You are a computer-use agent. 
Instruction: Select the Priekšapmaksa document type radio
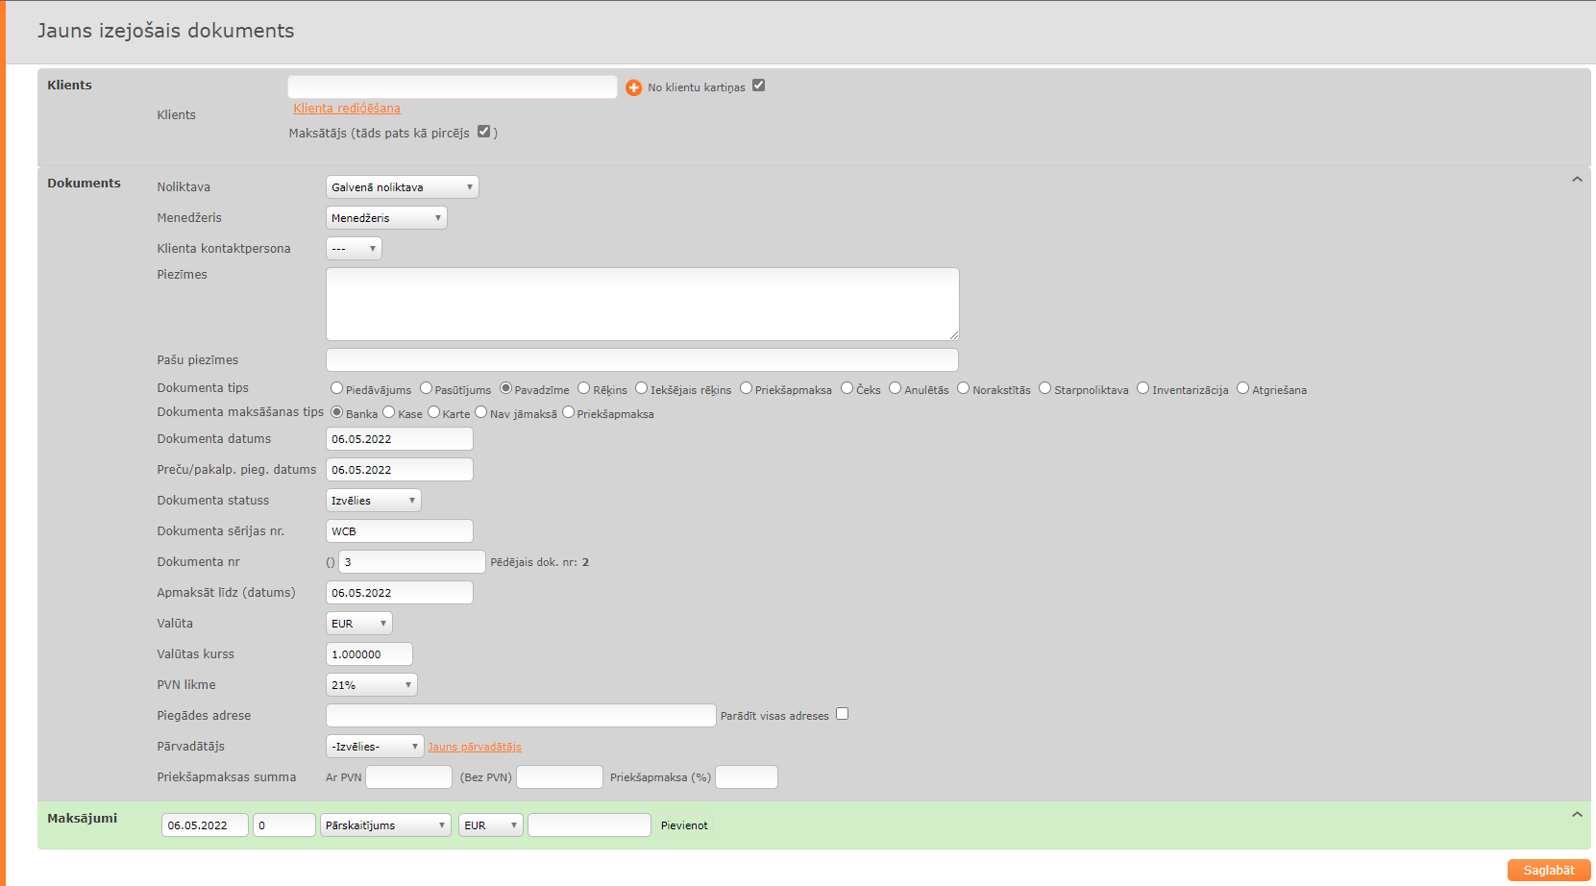pos(746,388)
